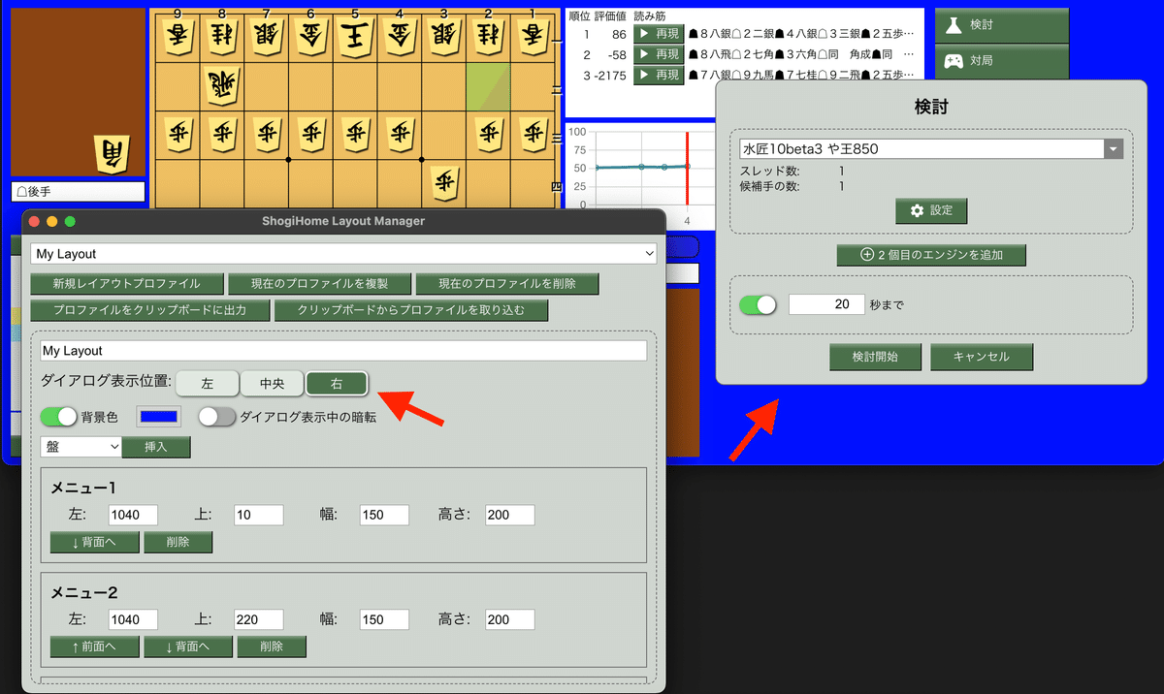This screenshot has width=1164, height=694.
Task: Select 左 as dialog display position
Action: pos(208,383)
